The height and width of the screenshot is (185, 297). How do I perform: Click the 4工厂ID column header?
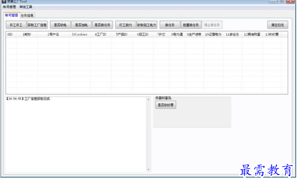(100, 34)
